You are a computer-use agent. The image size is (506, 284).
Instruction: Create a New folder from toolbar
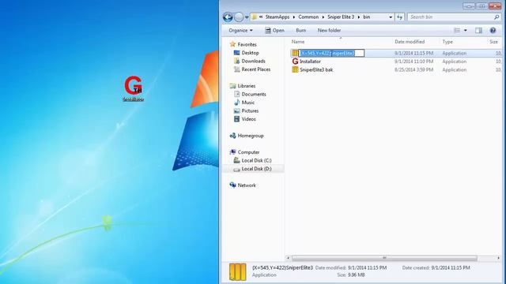pos(329,30)
